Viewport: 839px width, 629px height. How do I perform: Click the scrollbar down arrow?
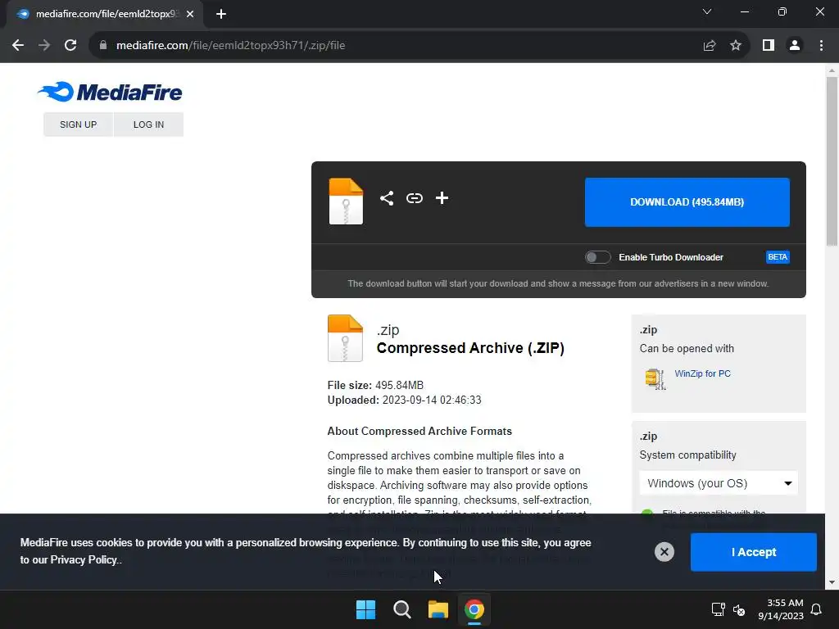(x=832, y=583)
